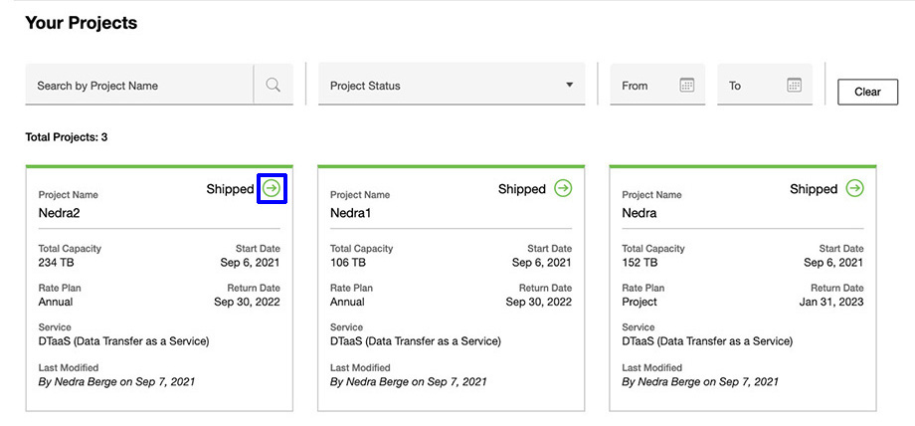This screenshot has height=426, width=915.
Task: Select the Nedra1 project name
Action: click(350, 213)
